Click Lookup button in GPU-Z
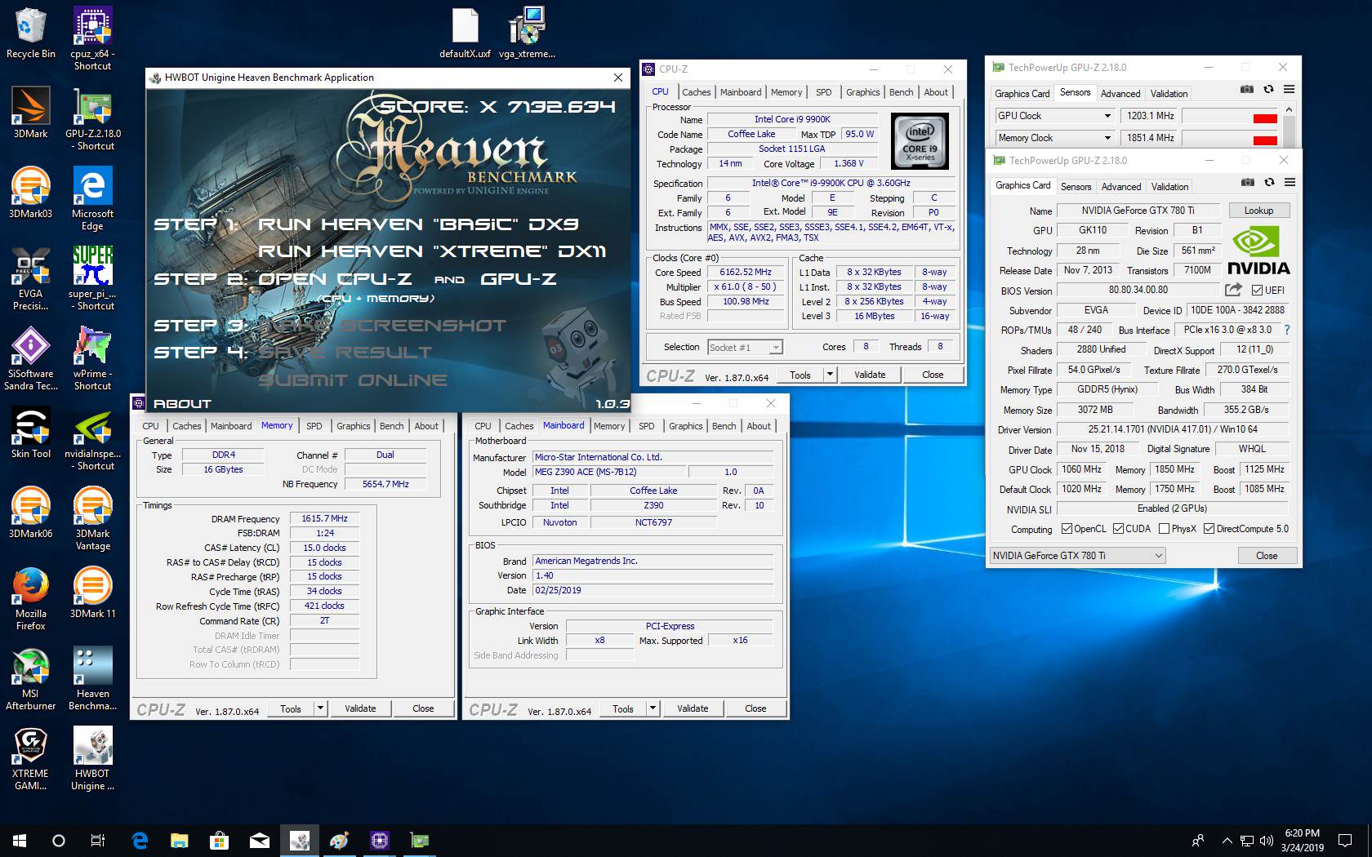This screenshot has height=857, width=1372. pos(1258,211)
